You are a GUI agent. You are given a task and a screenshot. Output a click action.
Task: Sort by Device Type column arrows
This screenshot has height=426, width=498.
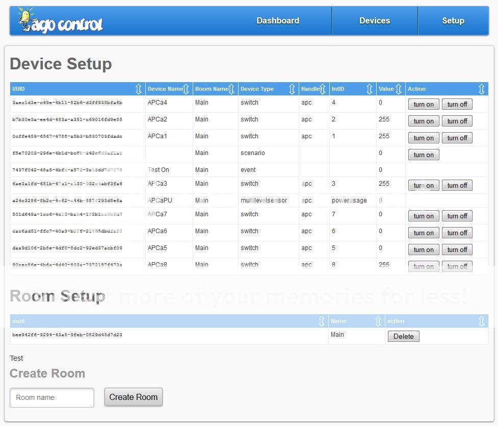pyautogui.click(x=292, y=89)
